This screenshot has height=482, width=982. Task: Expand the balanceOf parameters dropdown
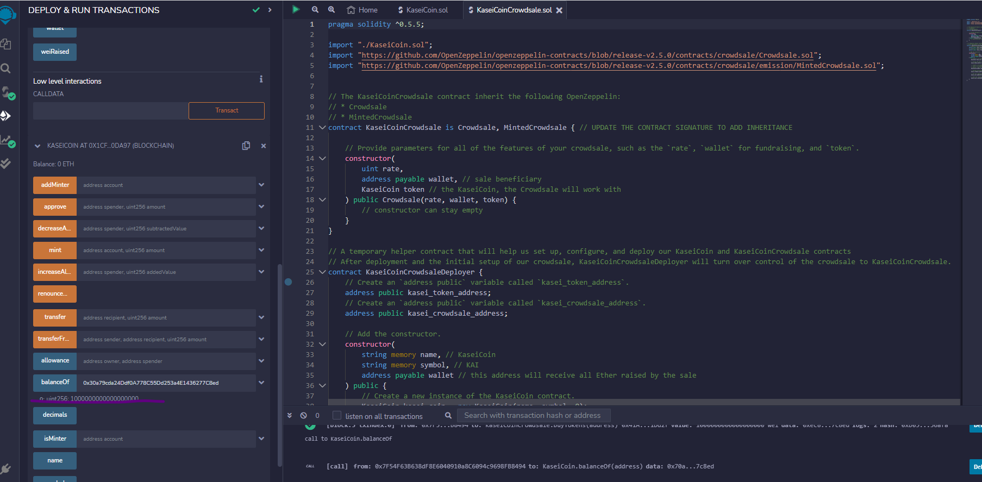261,383
